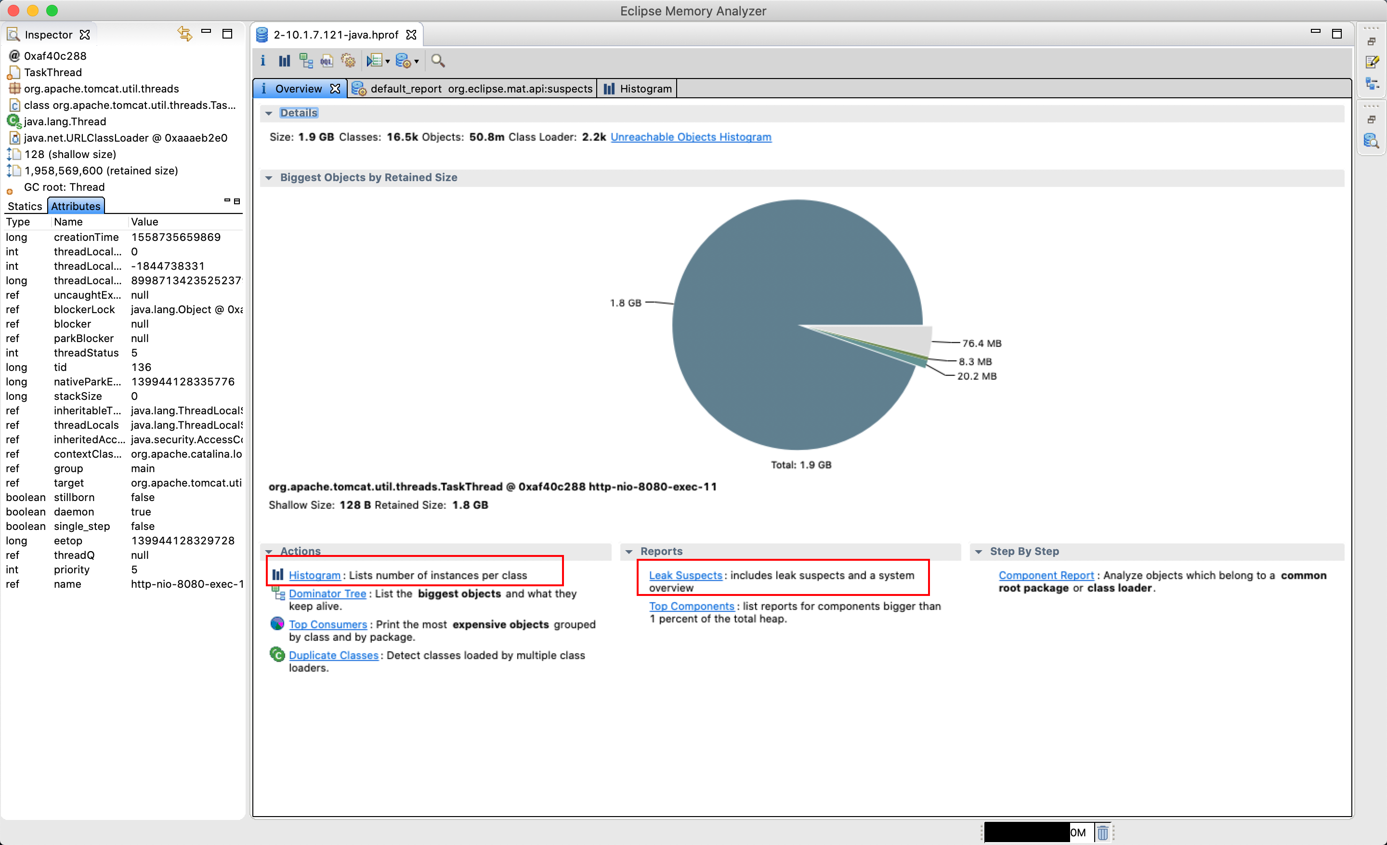The height and width of the screenshot is (845, 1387).
Task: Run garbage collector trash can icon
Action: coord(1102,832)
